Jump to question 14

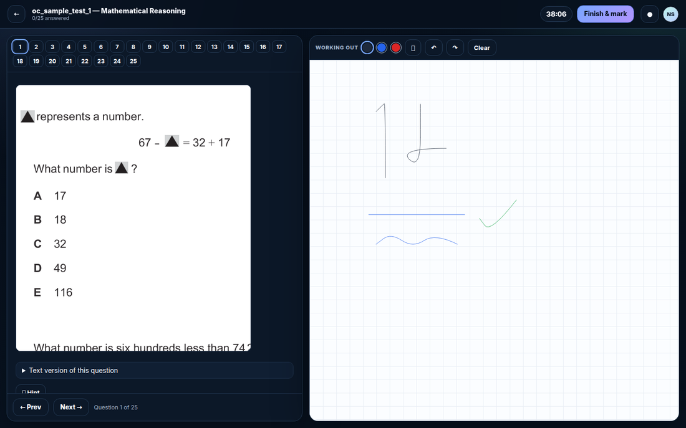click(231, 47)
